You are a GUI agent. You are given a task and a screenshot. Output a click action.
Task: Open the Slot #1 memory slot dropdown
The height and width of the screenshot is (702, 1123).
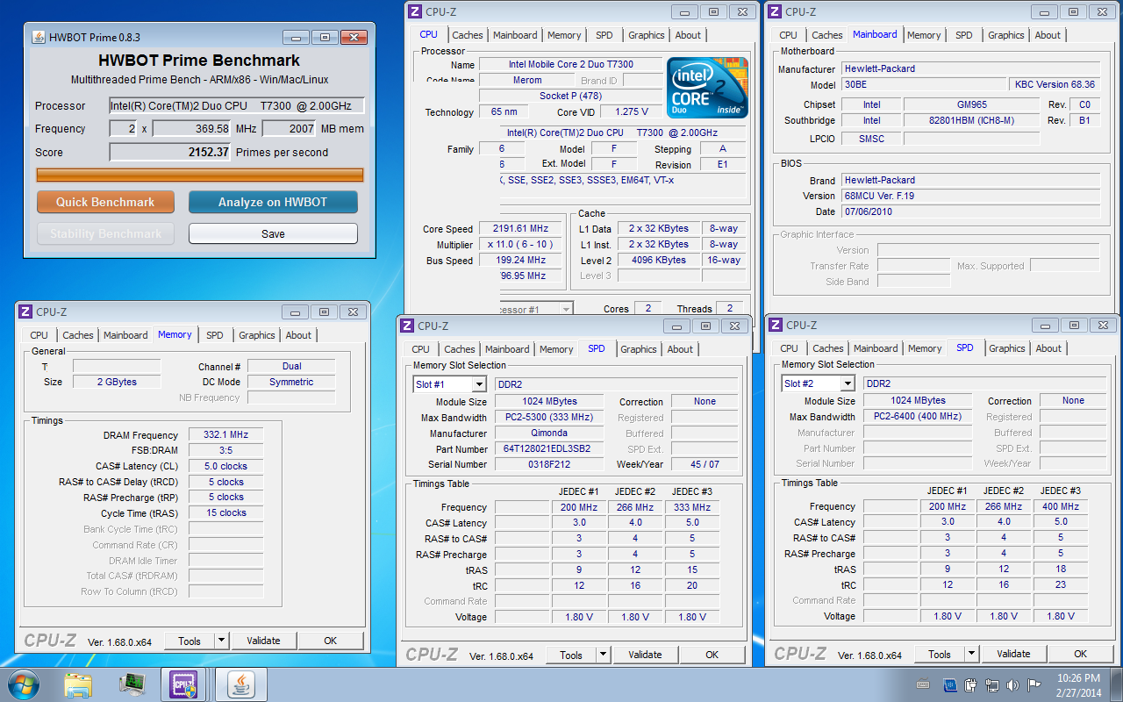coord(479,384)
